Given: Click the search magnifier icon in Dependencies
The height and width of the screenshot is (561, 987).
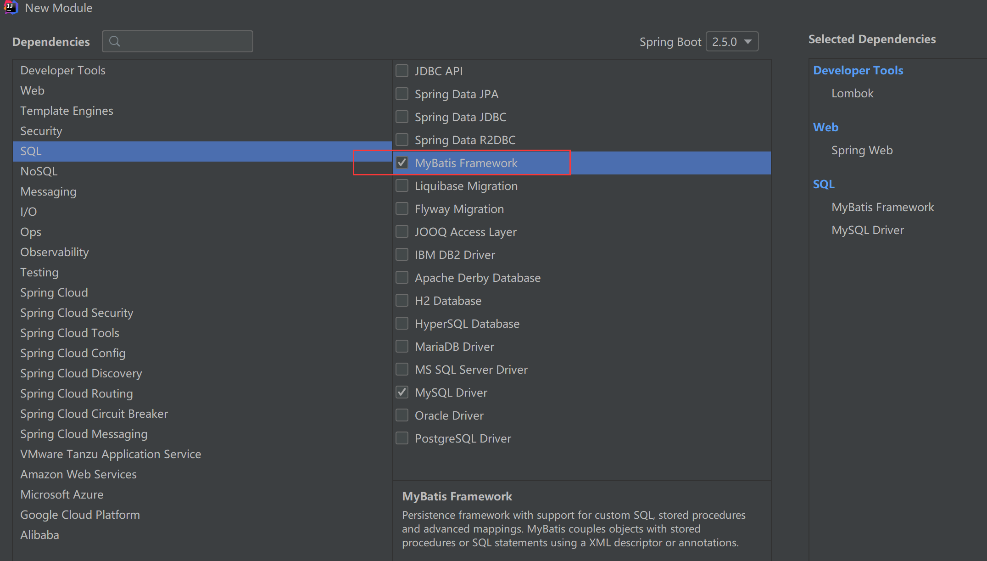Looking at the screenshot, I should [x=115, y=41].
